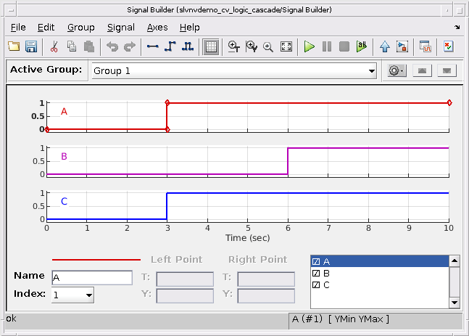Open a signal file with folder icon
The height and width of the screenshot is (336, 469).
(14, 46)
